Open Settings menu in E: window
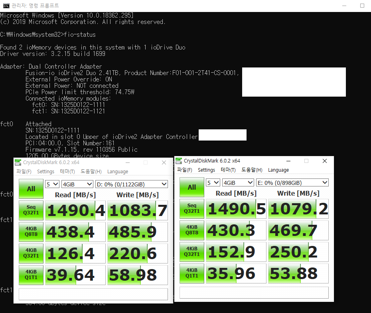 point(206,170)
